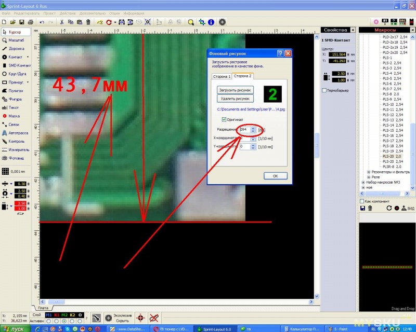Click the crosshair origin icon in status bar
The image size is (416, 332).
[140, 317]
